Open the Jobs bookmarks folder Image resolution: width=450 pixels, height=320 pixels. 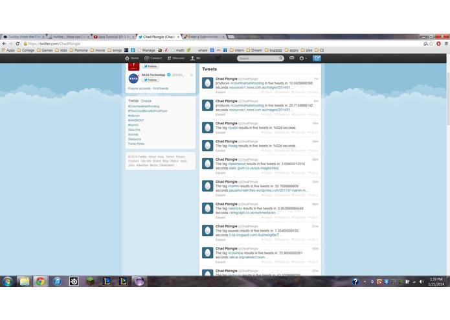click(x=61, y=51)
